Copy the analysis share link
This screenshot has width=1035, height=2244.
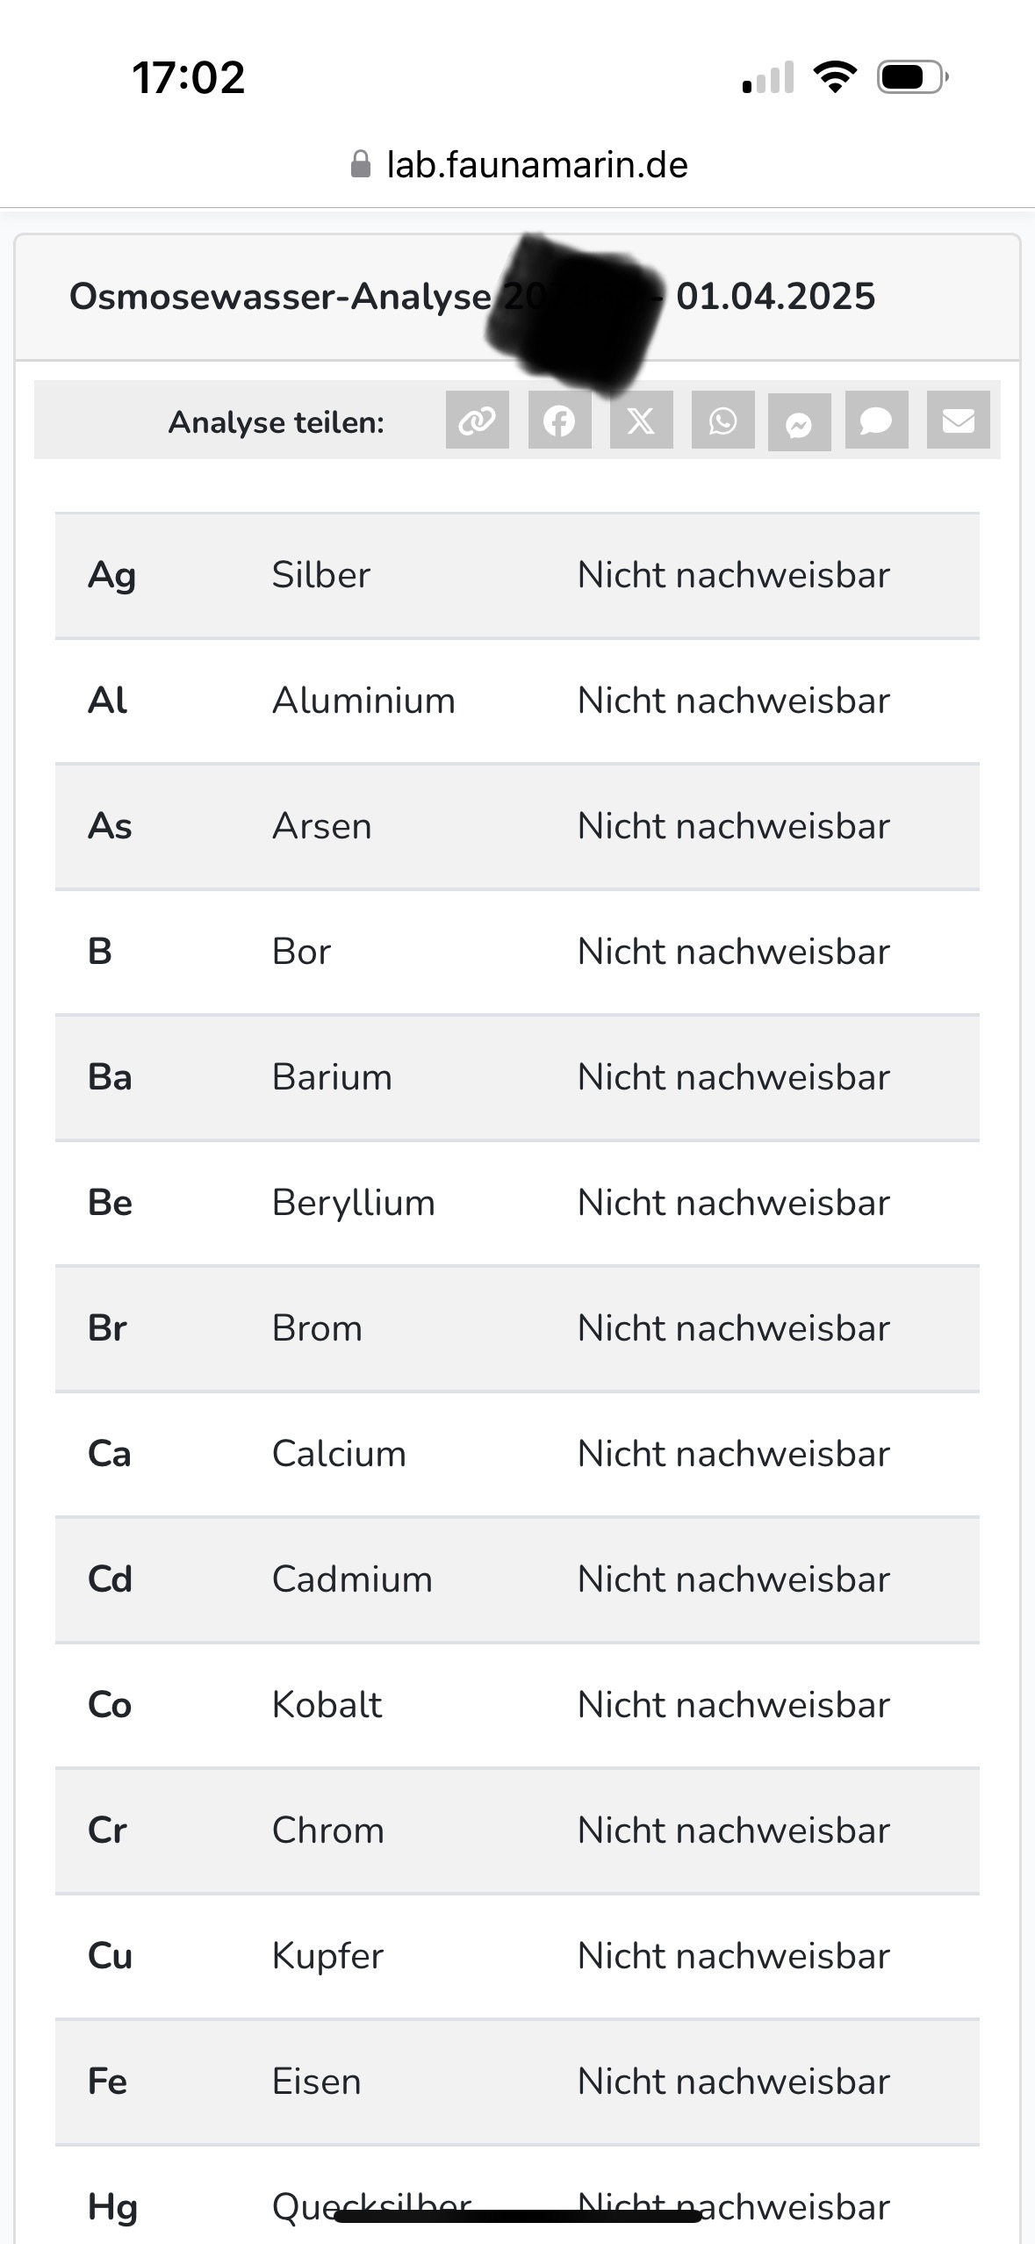[x=477, y=421]
